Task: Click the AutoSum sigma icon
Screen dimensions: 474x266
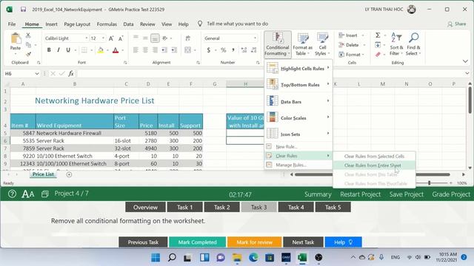Action: tap(378, 35)
